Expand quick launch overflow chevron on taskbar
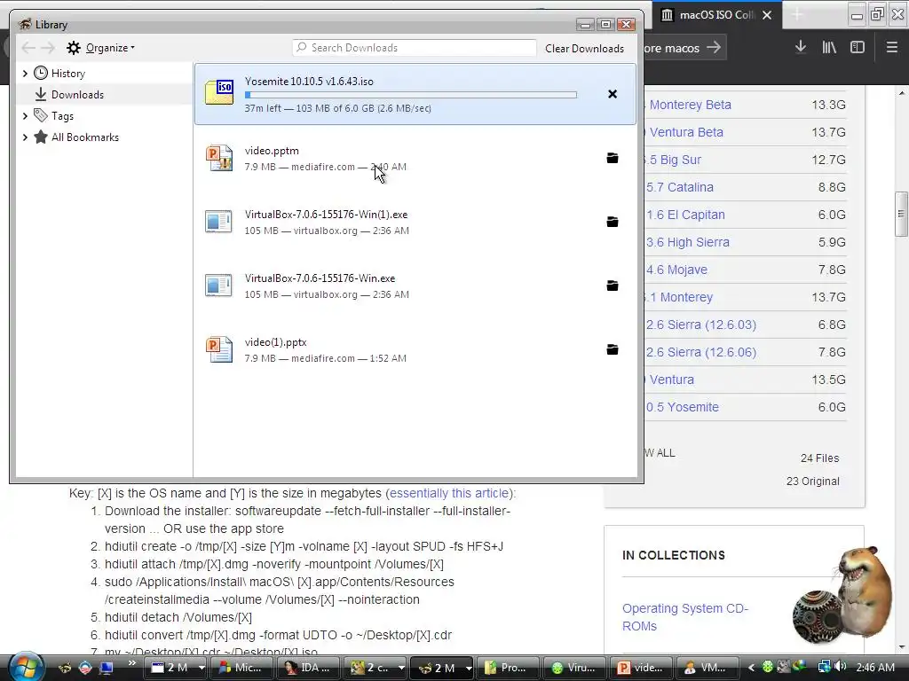Viewport: 909px width, 681px height. [132, 662]
